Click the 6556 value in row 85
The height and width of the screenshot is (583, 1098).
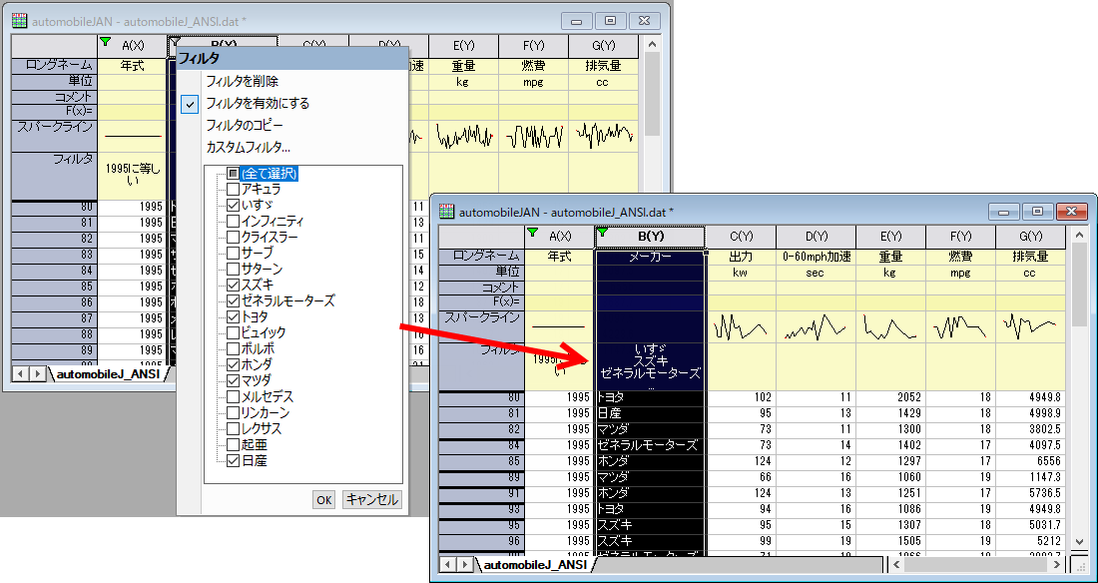(1031, 462)
